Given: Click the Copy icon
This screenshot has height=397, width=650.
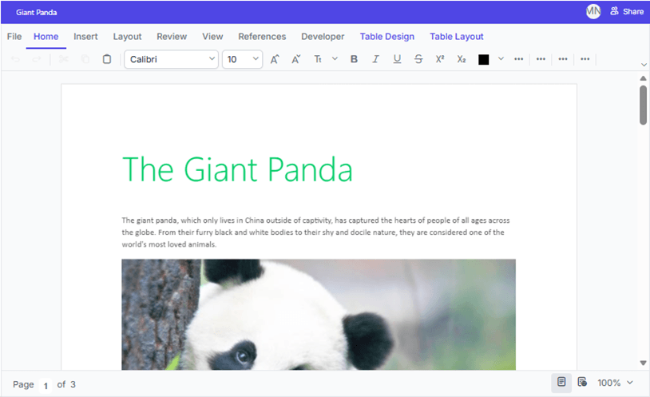Looking at the screenshot, I should [x=85, y=59].
